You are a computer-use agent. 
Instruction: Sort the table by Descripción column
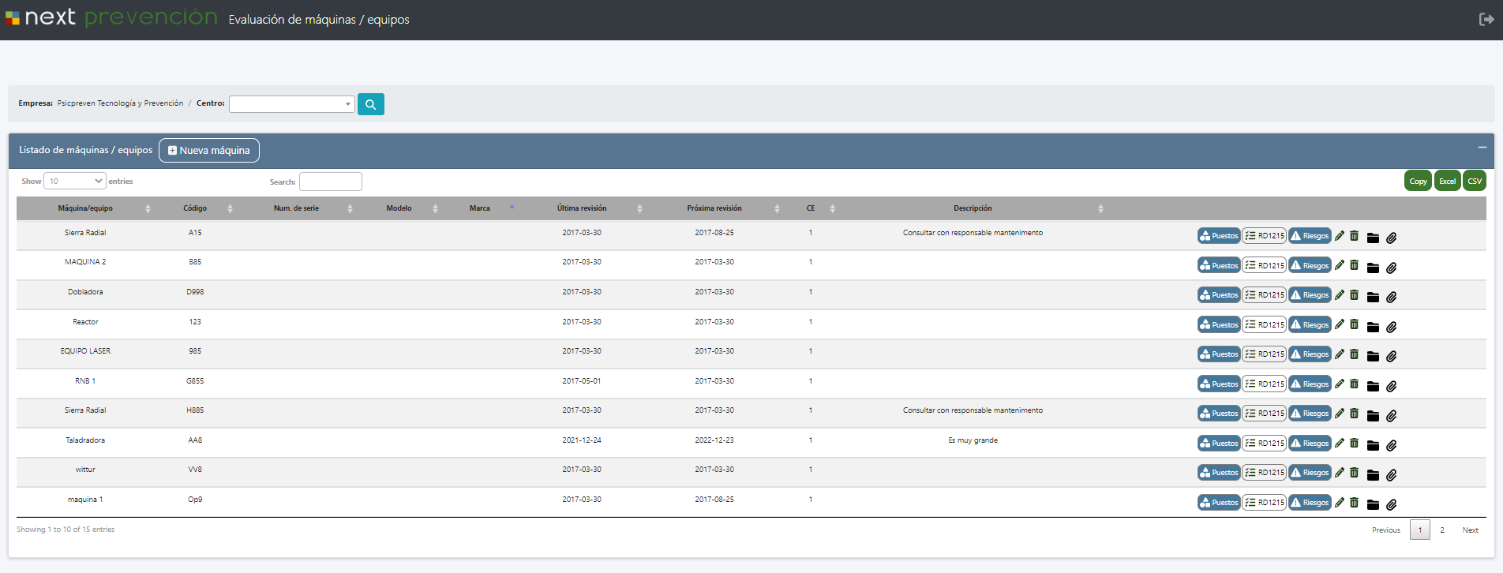tap(973, 208)
